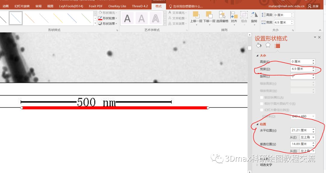Open the 从(F) 左上角 dropdown

pyautogui.click(x=307, y=137)
